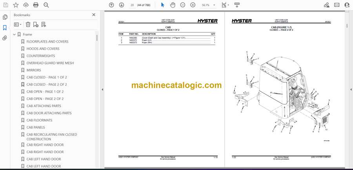This screenshot has height=170, width=353.
Task: Click the document vertical scrollbar
Action: (347, 26)
